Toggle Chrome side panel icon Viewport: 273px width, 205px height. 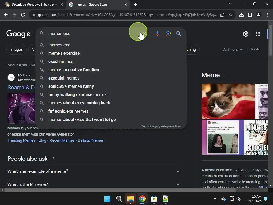tap(250, 15)
